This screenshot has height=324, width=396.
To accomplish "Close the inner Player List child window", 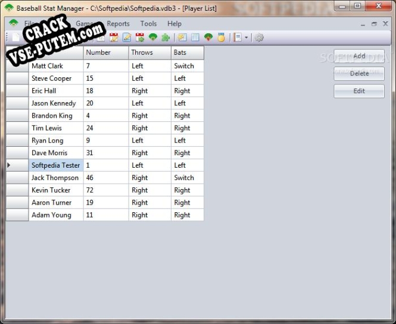I will 385,24.
